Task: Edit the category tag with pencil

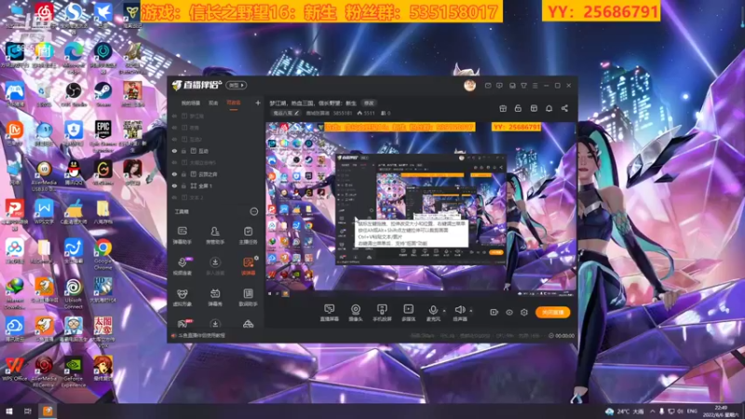Action: [286, 113]
